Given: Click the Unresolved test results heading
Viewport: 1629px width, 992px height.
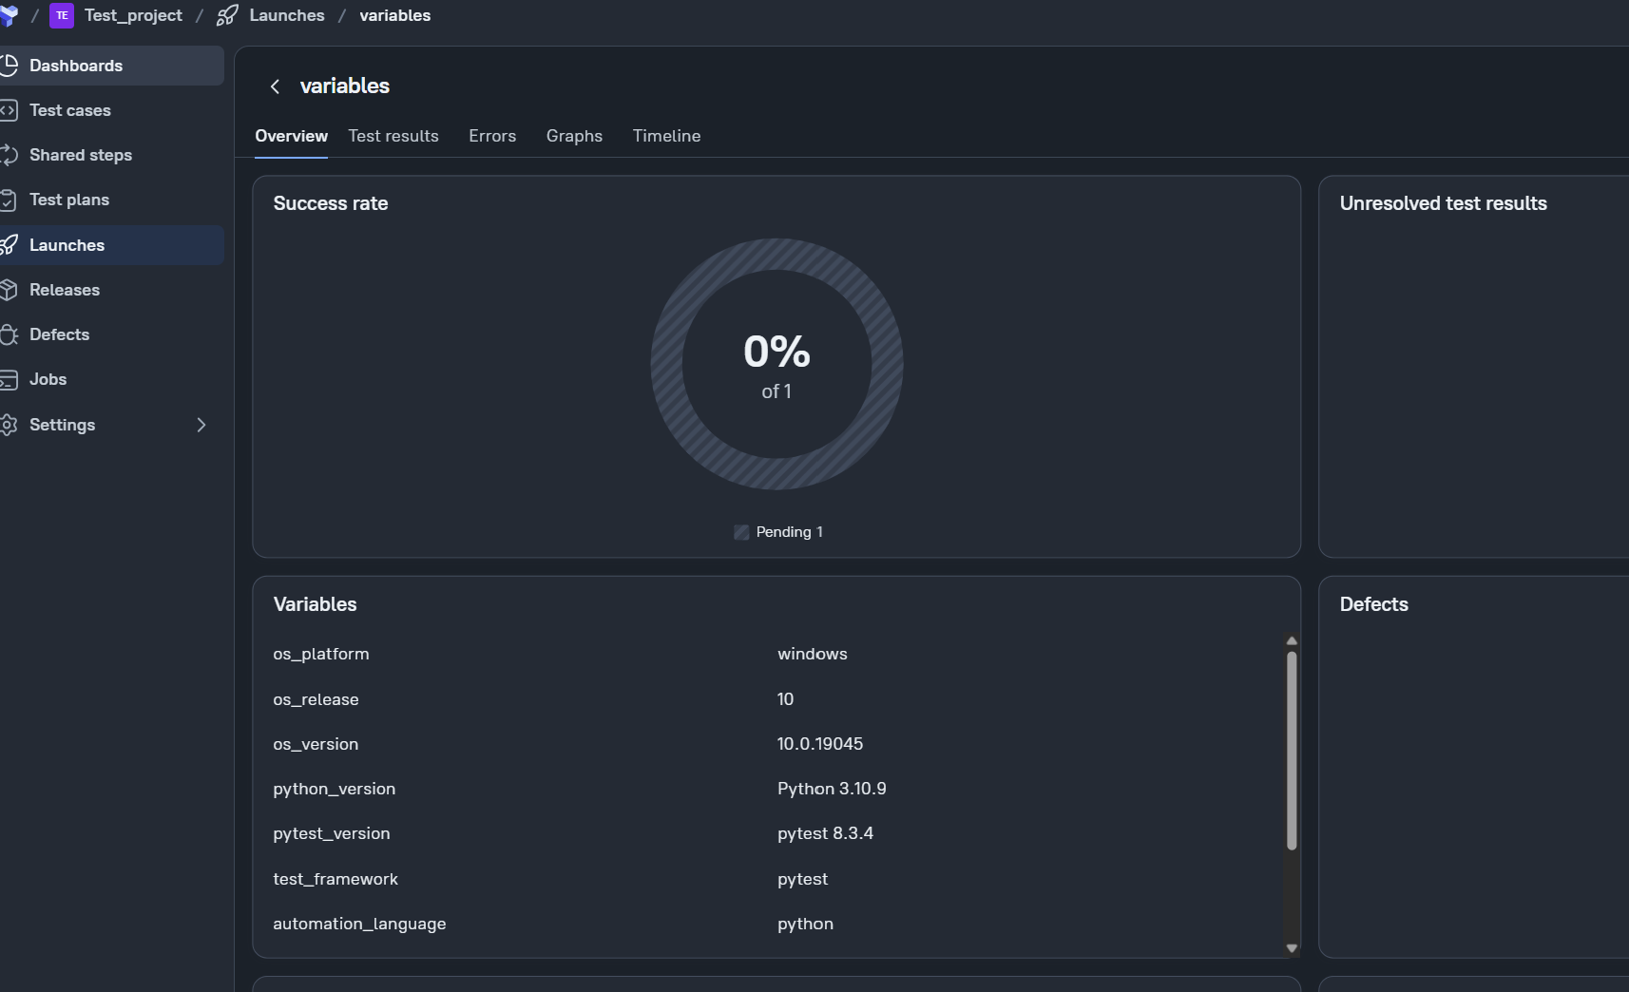Looking at the screenshot, I should (1444, 203).
